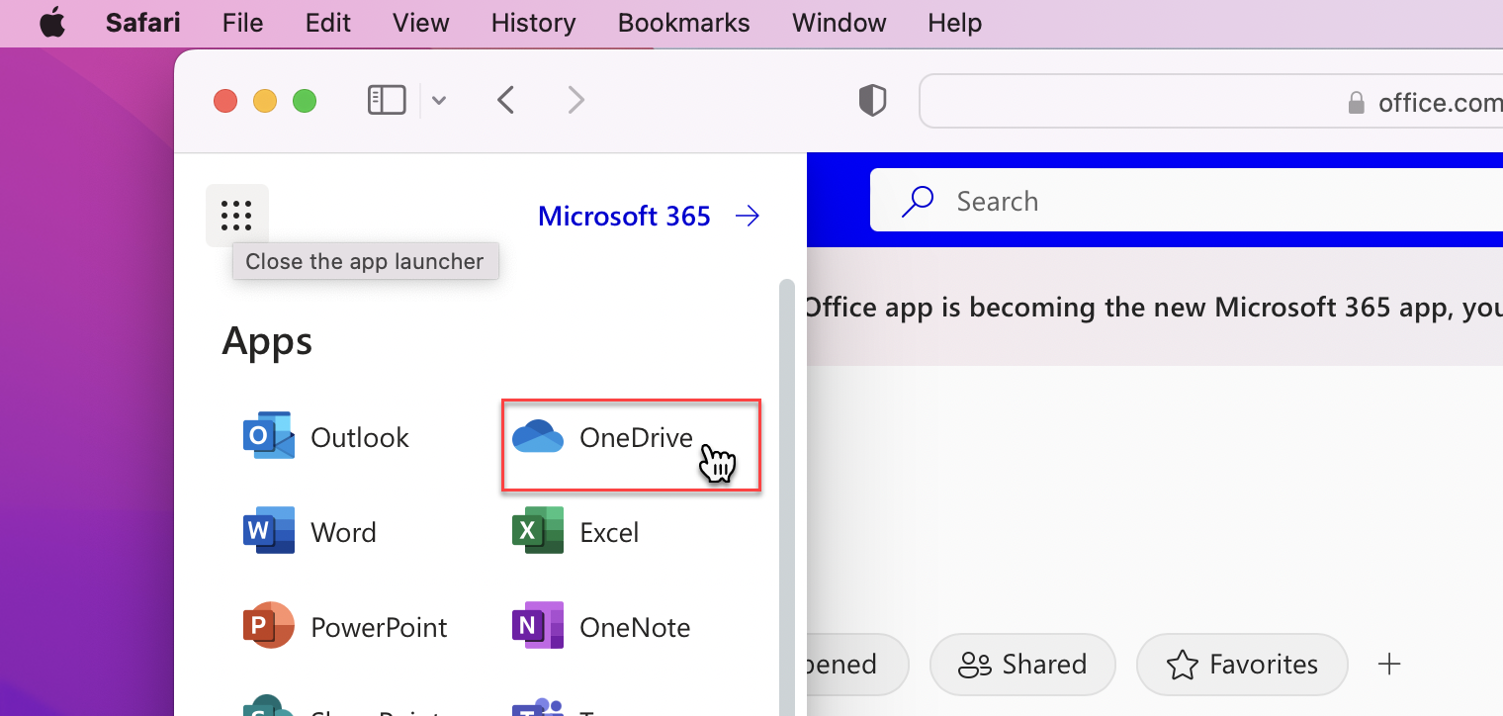Go back using Safari's back arrow

point(506,100)
